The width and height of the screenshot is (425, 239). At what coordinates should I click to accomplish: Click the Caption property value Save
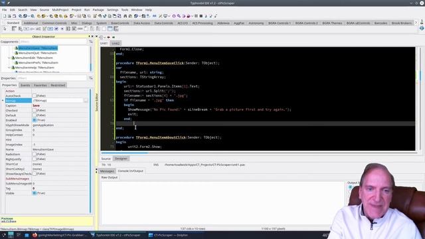(36, 106)
